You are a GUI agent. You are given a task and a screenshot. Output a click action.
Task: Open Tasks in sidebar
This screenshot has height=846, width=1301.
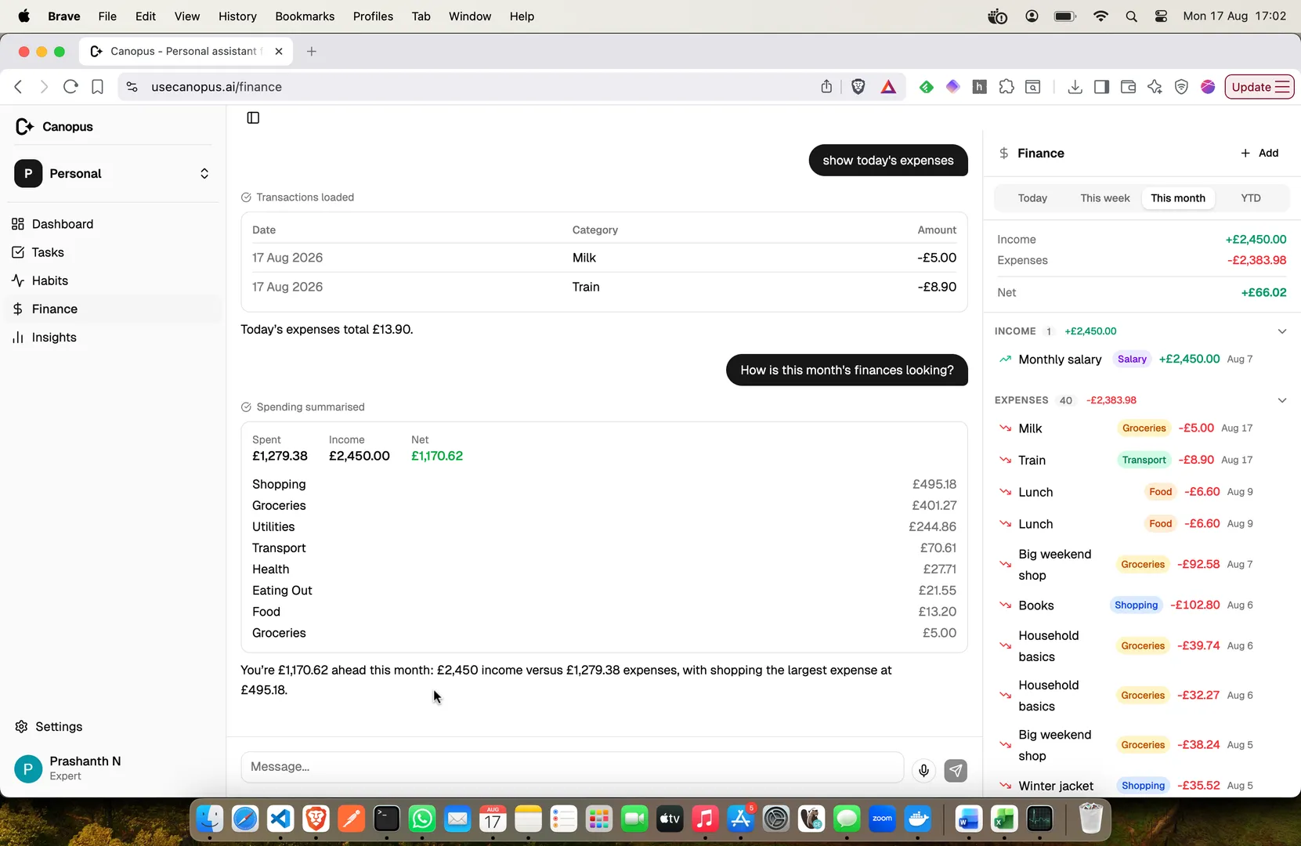coord(114,252)
